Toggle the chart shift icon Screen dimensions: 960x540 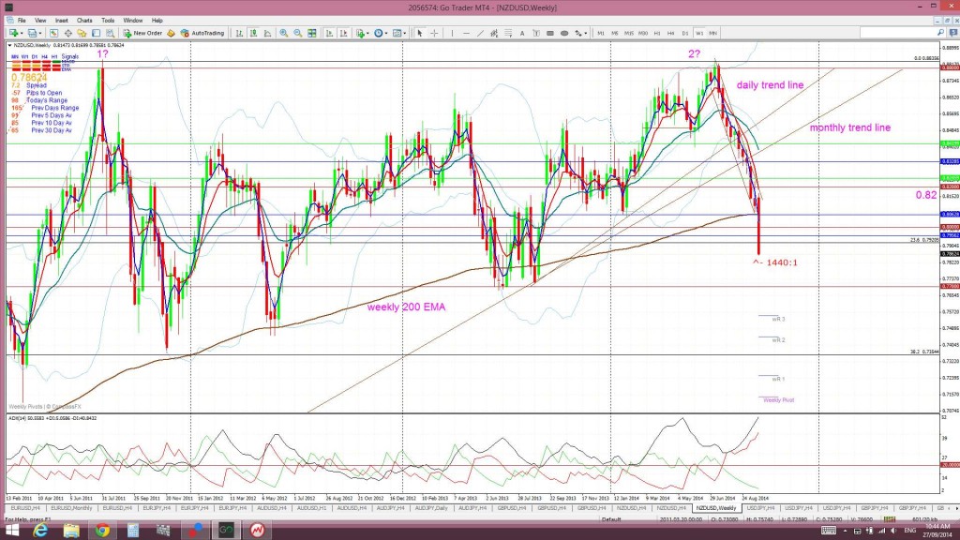point(343,33)
